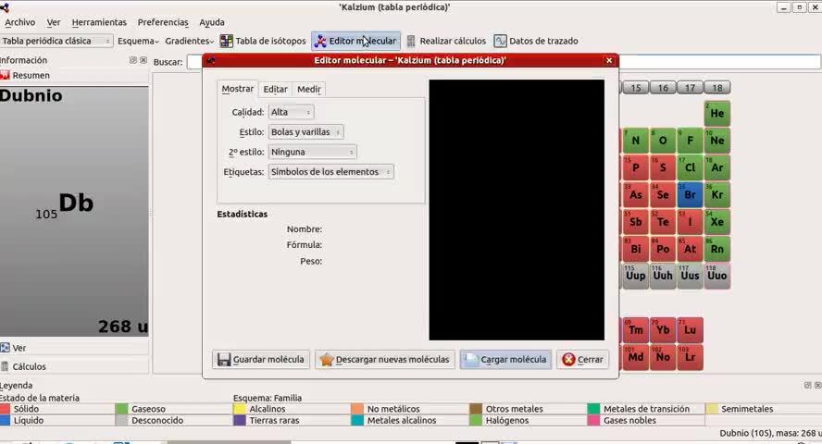Detach the Leyenda panel

(x=808, y=386)
